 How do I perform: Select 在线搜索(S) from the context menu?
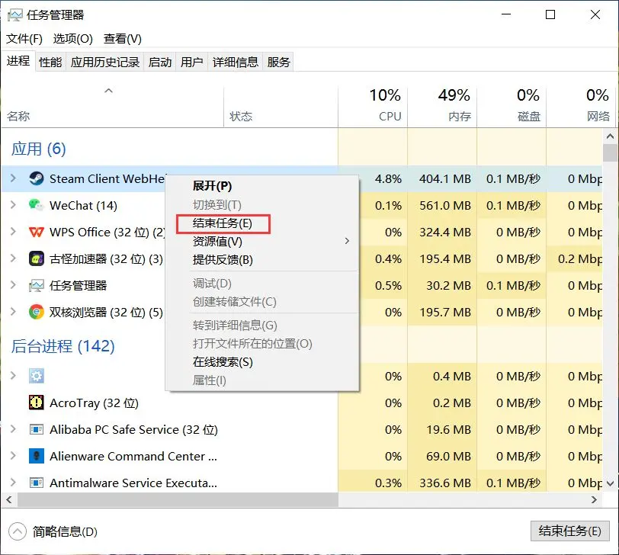pos(223,362)
